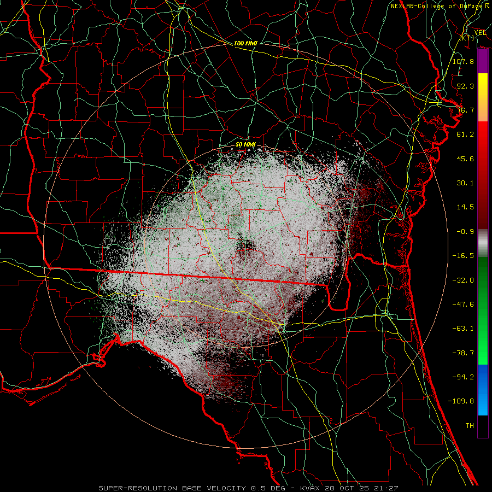Click the Super-Resolution Base Velocity caption
492x492 pixels.
249,488
